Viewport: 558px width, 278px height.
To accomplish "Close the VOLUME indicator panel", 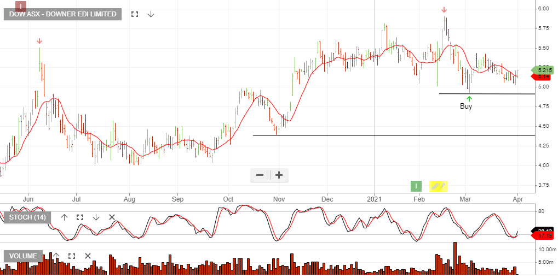I will [x=87, y=256].
